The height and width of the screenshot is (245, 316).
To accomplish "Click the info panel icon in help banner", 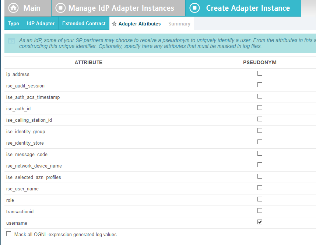I will point(11,41).
